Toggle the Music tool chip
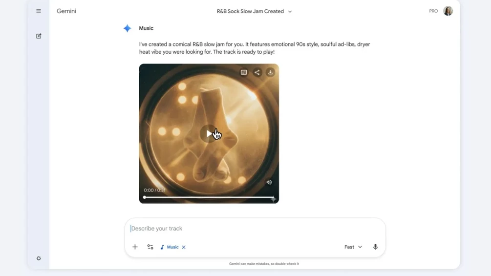The image size is (491, 276). point(170,247)
